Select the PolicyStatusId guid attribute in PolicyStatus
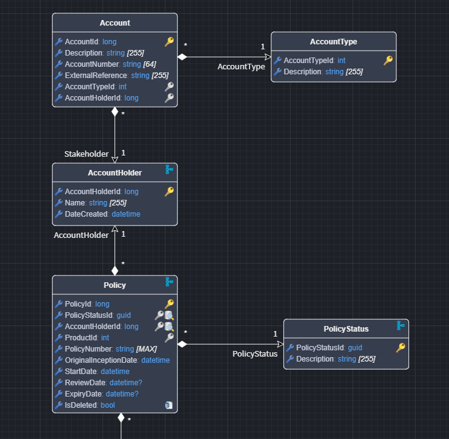449x439 pixels. pos(329,347)
